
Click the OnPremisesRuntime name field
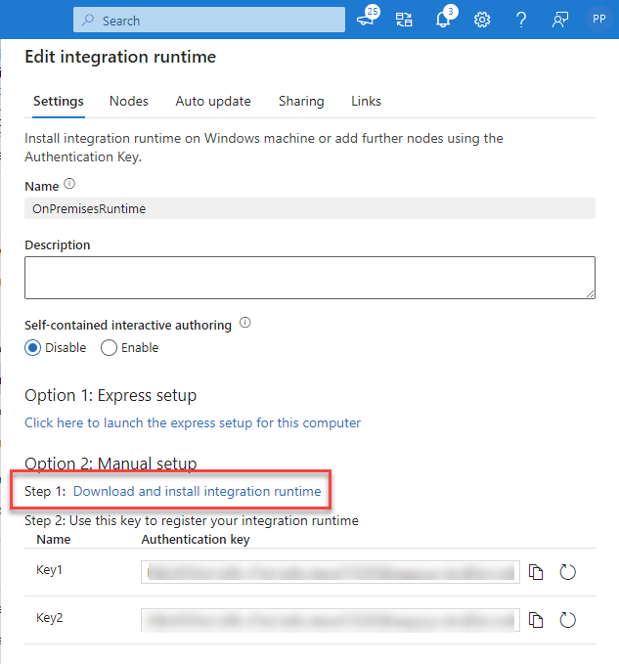310,208
